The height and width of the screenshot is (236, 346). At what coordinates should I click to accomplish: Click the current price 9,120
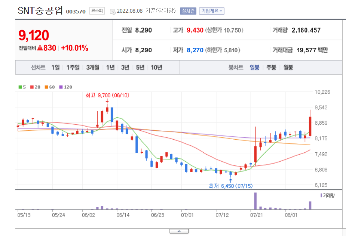tap(34, 35)
